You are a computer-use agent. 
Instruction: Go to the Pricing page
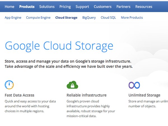tap(65, 7)
